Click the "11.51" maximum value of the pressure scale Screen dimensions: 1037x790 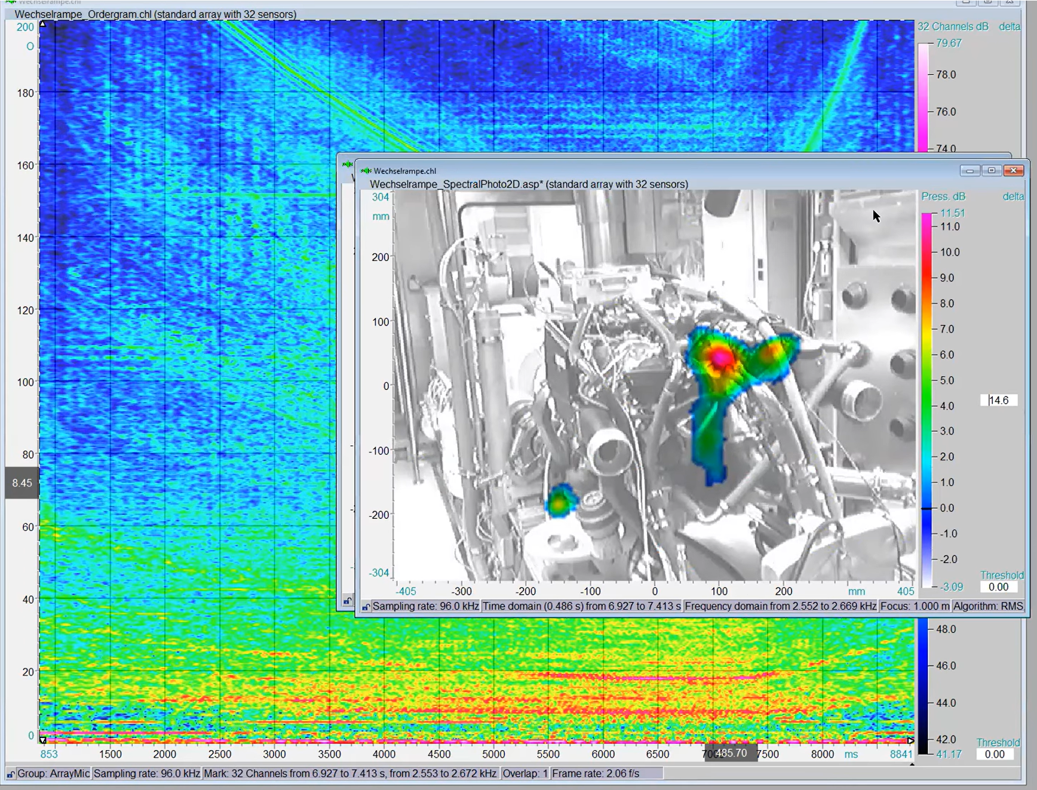pos(953,213)
